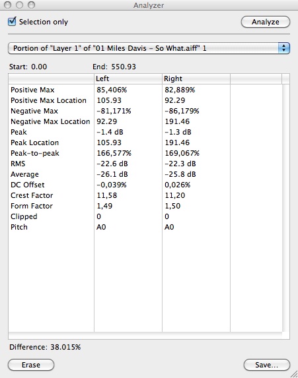Uncheck the Selection only checkbox
The height and width of the screenshot is (378, 298).
click(x=12, y=22)
